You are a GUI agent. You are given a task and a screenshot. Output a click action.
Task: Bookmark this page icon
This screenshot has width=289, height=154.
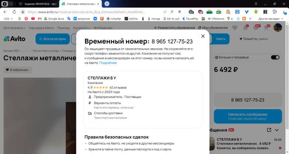[179, 12]
